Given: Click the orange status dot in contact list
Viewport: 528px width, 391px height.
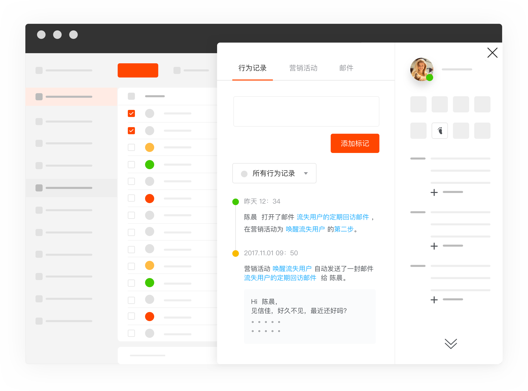Looking at the screenshot, I should click(x=150, y=147).
